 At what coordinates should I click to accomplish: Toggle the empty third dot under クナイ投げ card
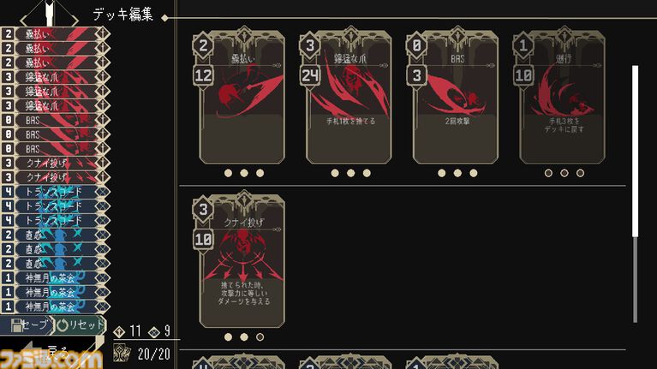click(260, 336)
